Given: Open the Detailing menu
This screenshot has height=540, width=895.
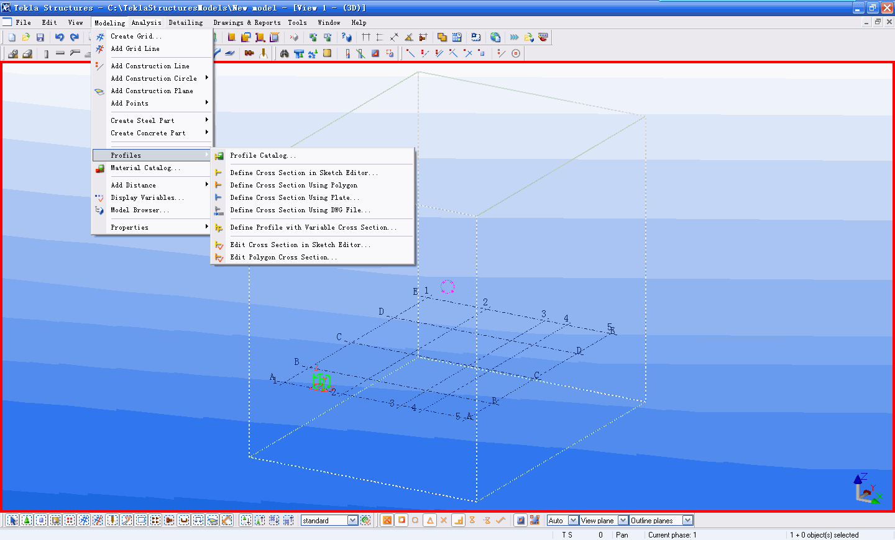Looking at the screenshot, I should coord(185,22).
